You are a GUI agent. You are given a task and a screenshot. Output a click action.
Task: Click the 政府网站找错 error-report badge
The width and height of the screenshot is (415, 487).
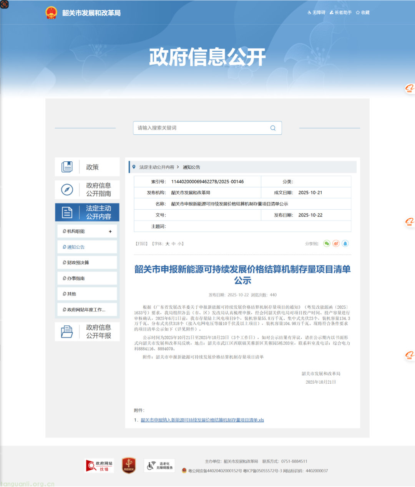(99, 465)
